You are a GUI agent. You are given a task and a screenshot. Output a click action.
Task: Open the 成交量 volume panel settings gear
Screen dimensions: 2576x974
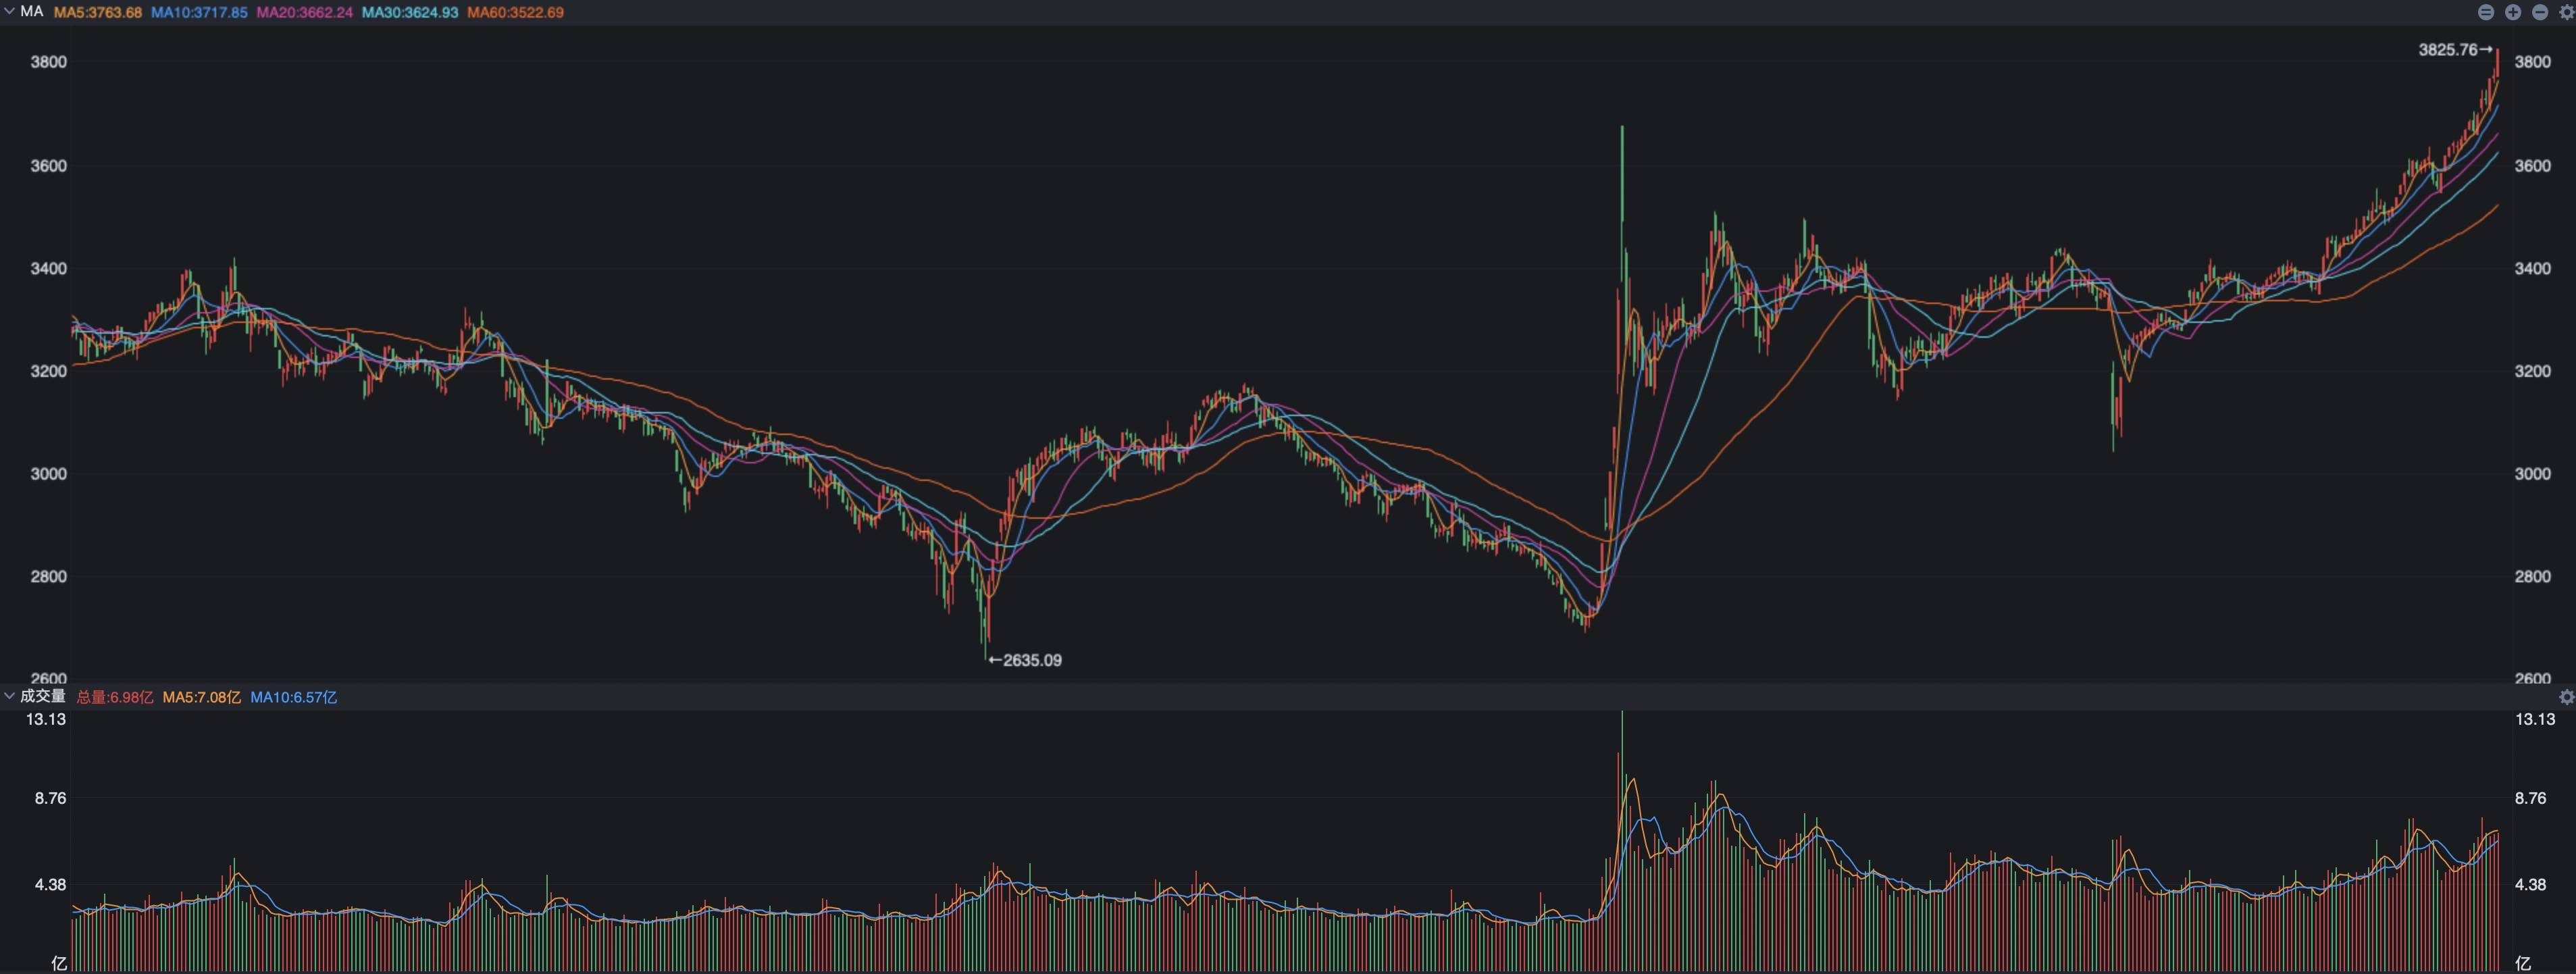[x=2567, y=697]
